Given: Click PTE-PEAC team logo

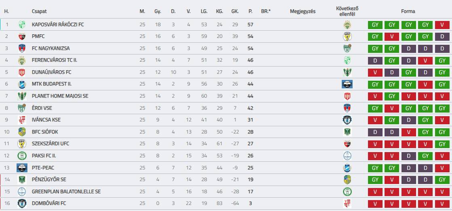Looking at the screenshot, I should pyautogui.click(x=22, y=167).
